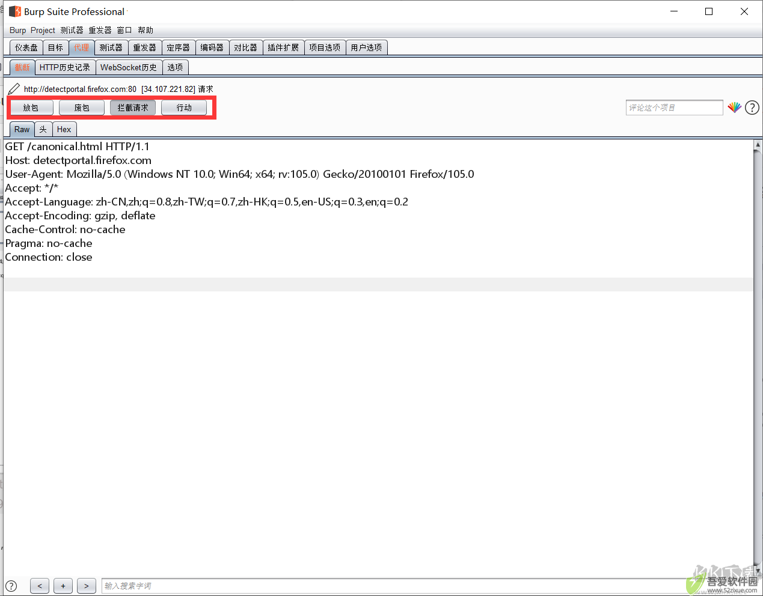763x596 pixels.
Task: Forward the packet with 放包 button
Action: tap(31, 108)
